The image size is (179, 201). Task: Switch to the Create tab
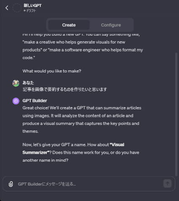point(69,25)
